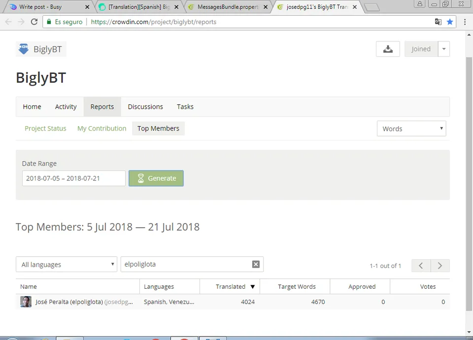473x340 pixels.
Task: Click the elpoliglota search field
Action: (x=192, y=264)
